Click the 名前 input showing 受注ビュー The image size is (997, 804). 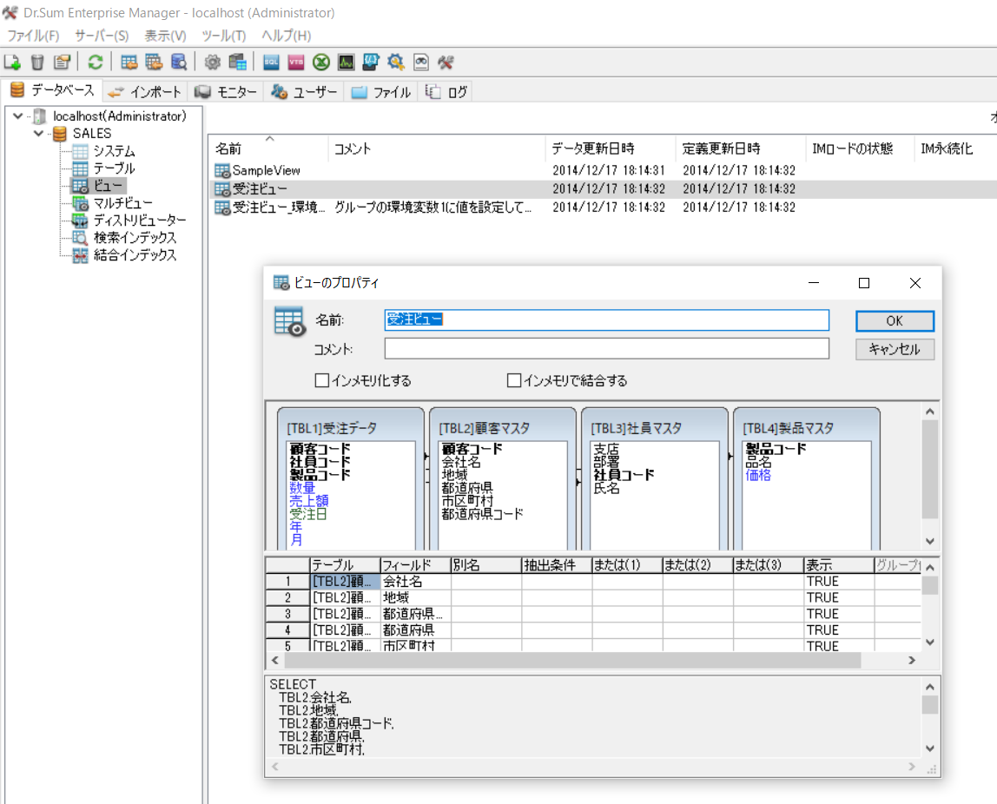point(608,320)
